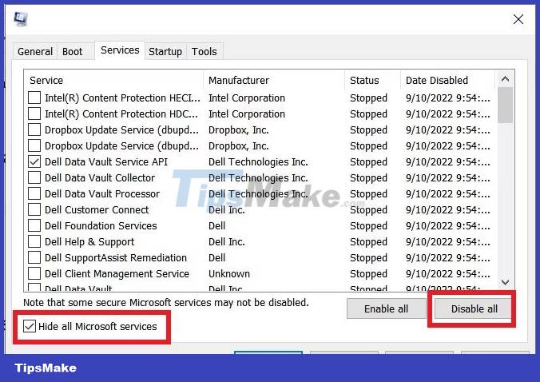Open the Tools tab

[204, 52]
